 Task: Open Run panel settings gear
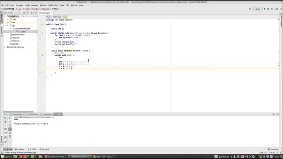(274, 114)
